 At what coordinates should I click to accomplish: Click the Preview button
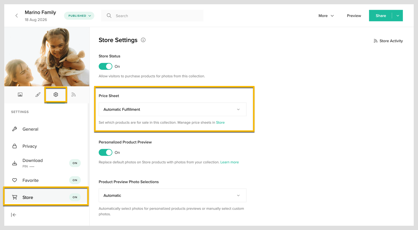[x=354, y=16]
